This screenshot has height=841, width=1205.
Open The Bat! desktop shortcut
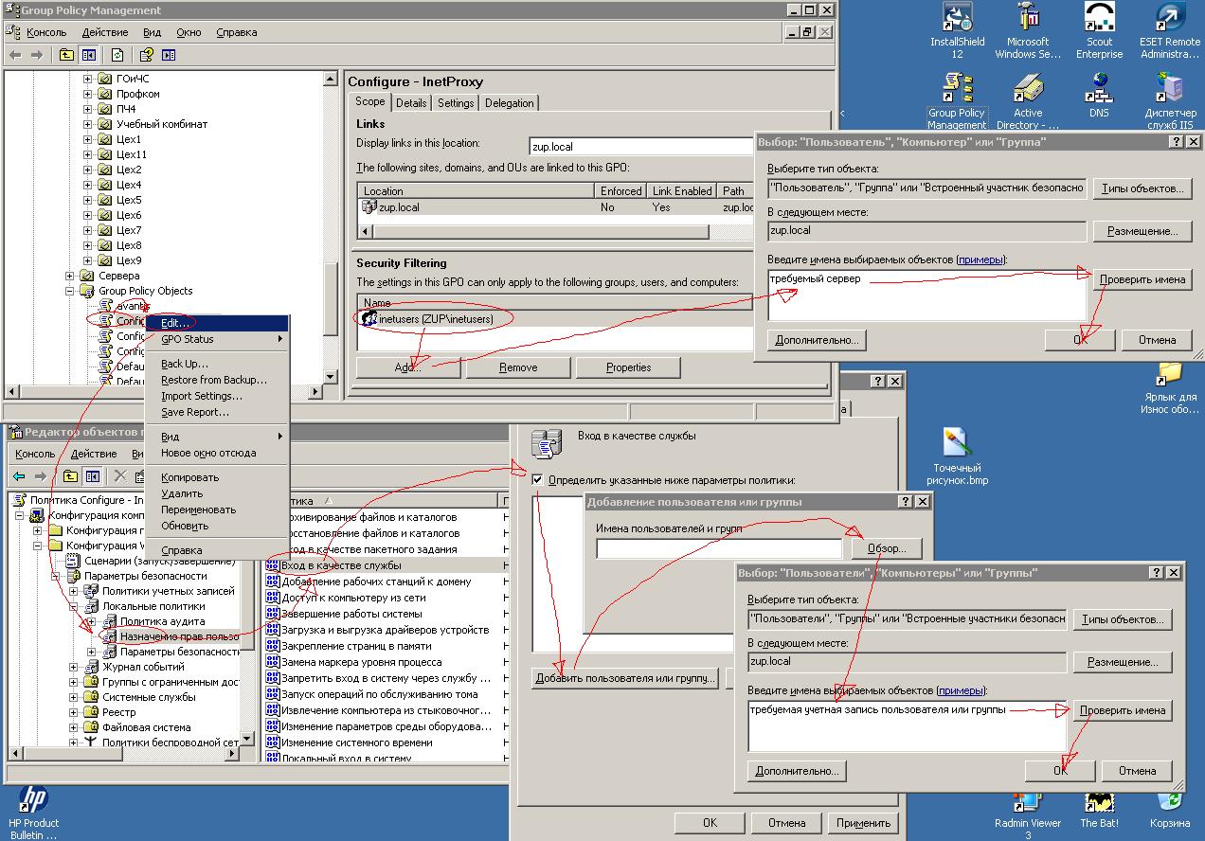pyautogui.click(x=1099, y=811)
